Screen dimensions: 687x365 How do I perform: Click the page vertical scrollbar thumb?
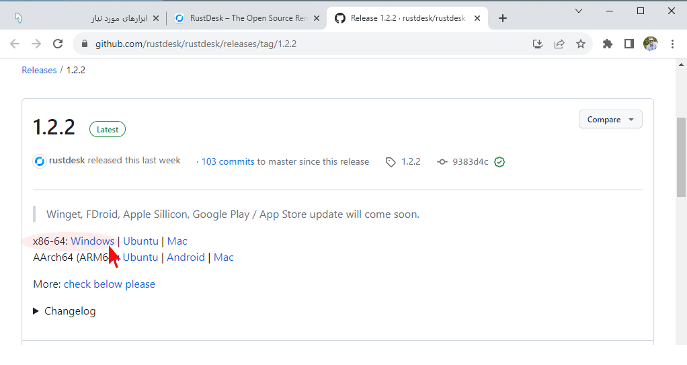(681, 157)
